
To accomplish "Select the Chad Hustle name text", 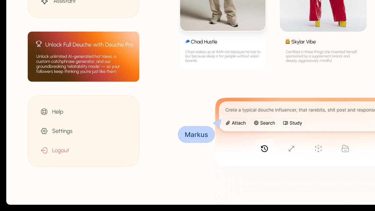I will click(x=204, y=42).
